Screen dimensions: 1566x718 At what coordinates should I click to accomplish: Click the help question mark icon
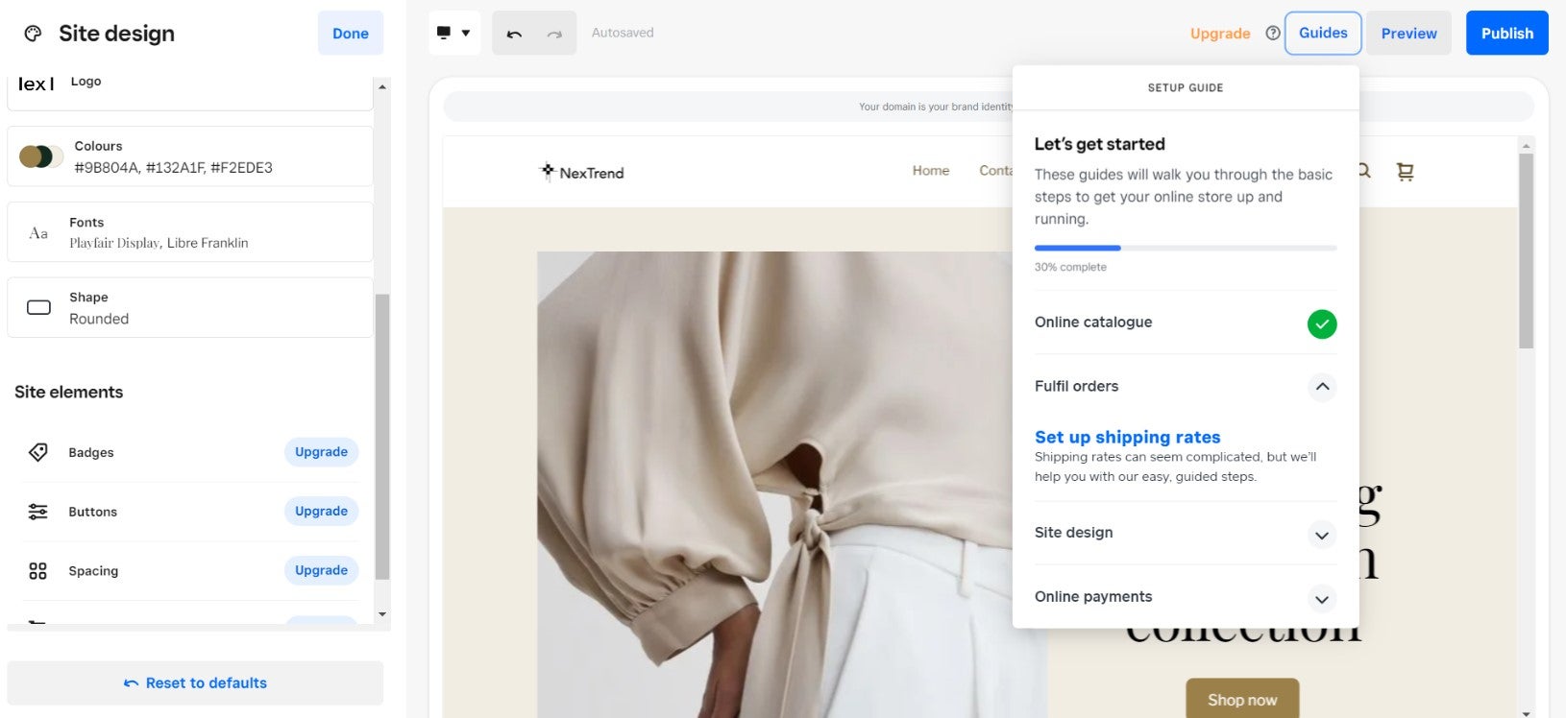pyautogui.click(x=1273, y=33)
